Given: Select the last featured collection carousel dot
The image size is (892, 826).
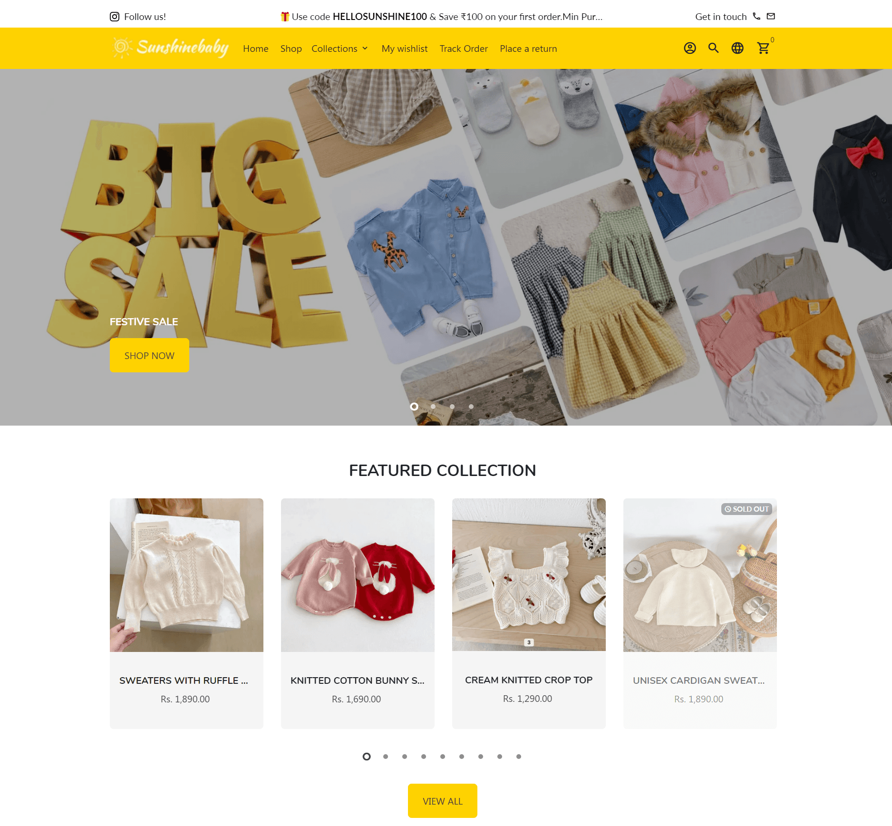Looking at the screenshot, I should pos(519,757).
